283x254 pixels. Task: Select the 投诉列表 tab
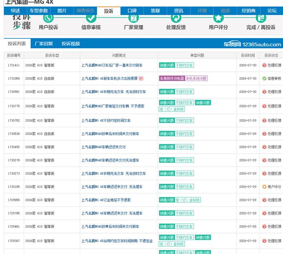(x=17, y=44)
